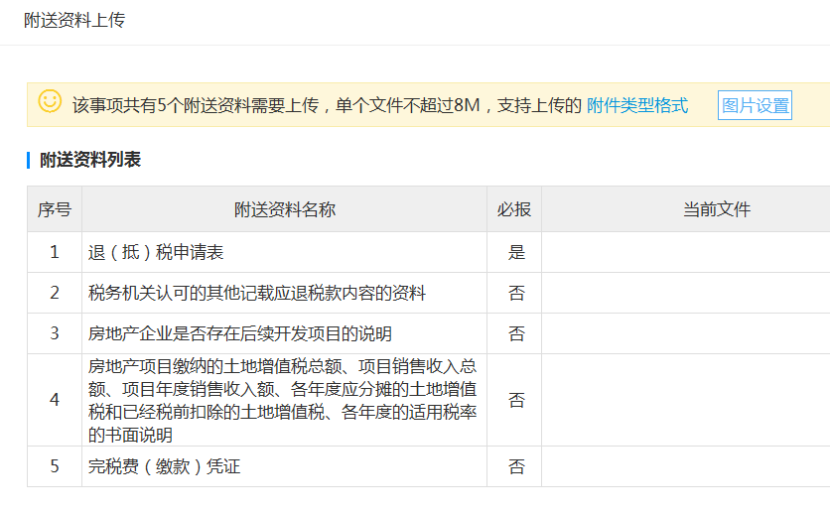Click current file cell for 退（抵）税申请表

click(685, 252)
